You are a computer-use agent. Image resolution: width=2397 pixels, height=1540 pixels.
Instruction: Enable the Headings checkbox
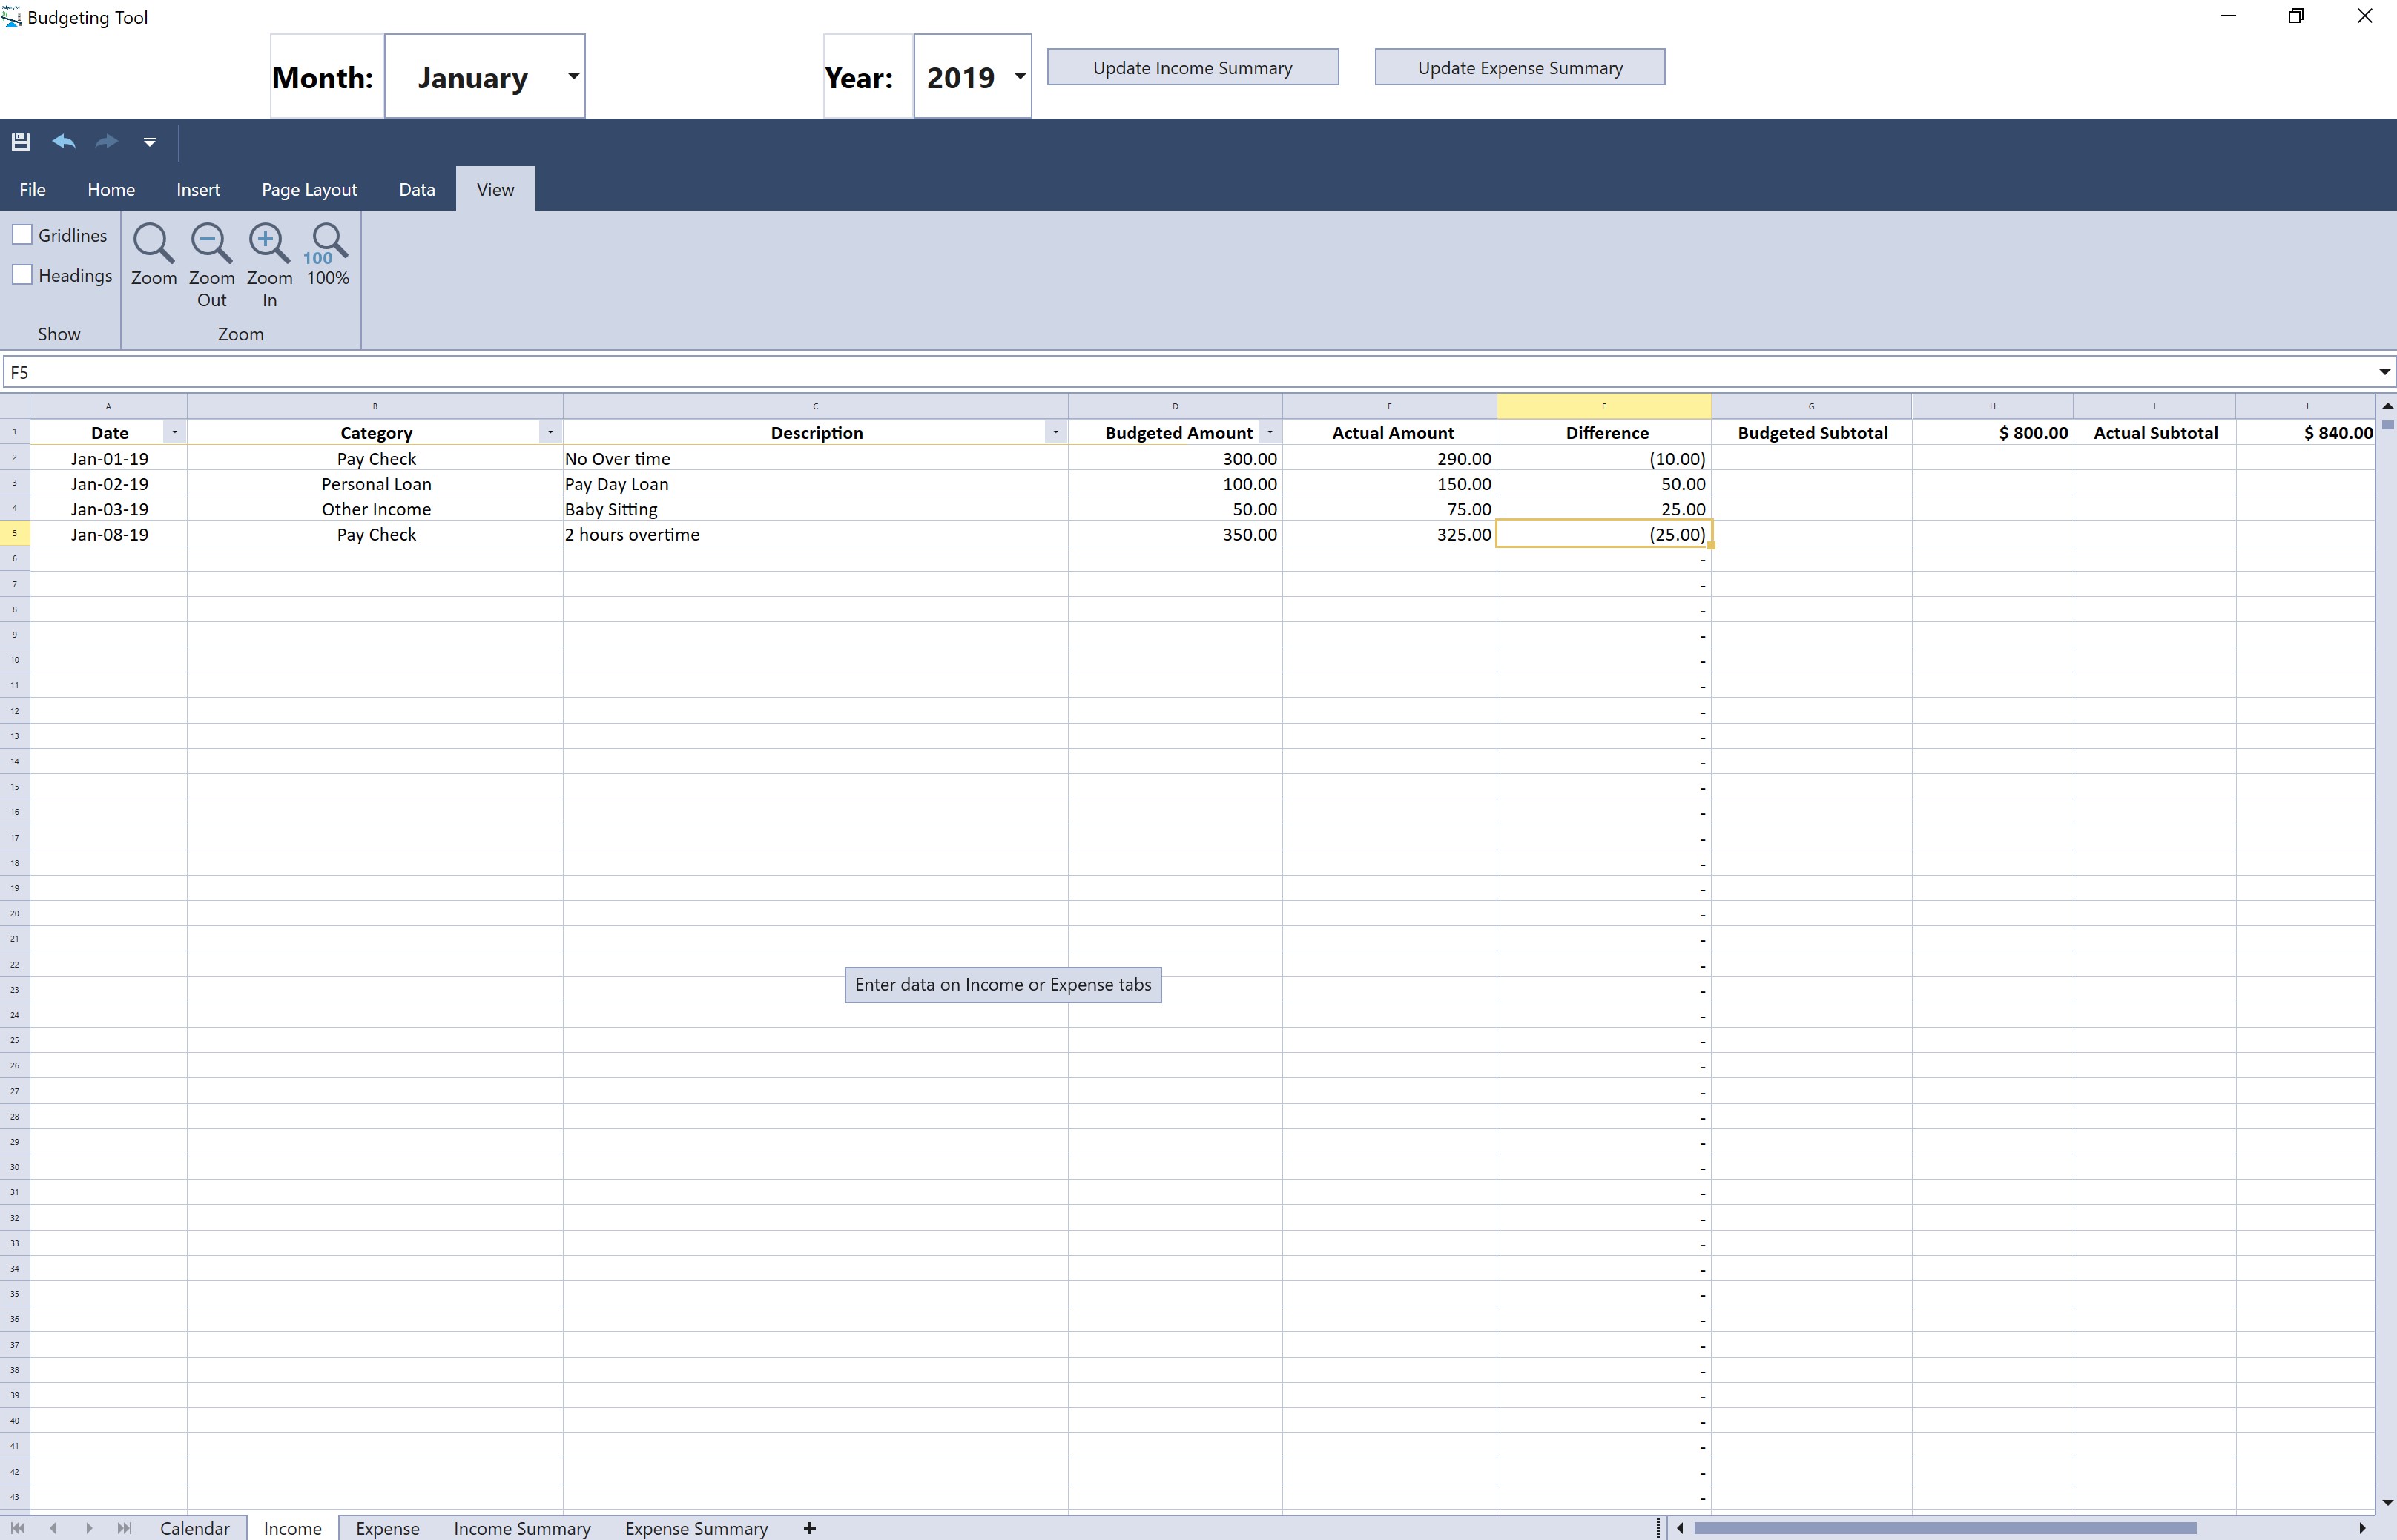coord(22,275)
